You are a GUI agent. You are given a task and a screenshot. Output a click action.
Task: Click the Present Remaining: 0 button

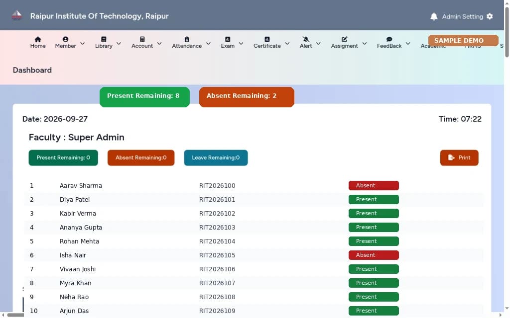pyautogui.click(x=63, y=158)
